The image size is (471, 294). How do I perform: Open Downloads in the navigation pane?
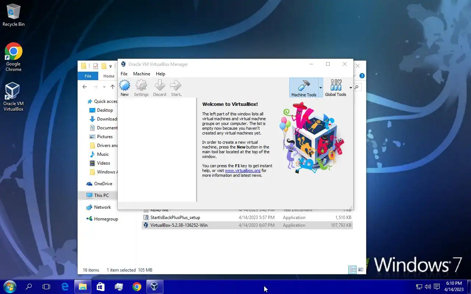coord(103,119)
